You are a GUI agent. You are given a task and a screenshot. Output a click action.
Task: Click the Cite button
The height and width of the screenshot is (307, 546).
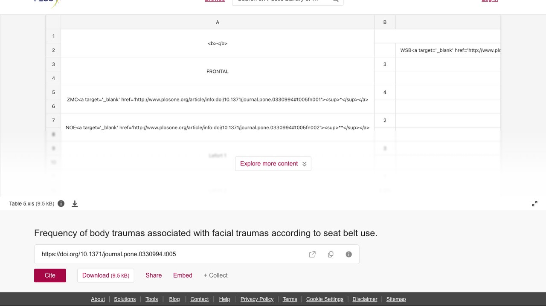click(x=50, y=275)
